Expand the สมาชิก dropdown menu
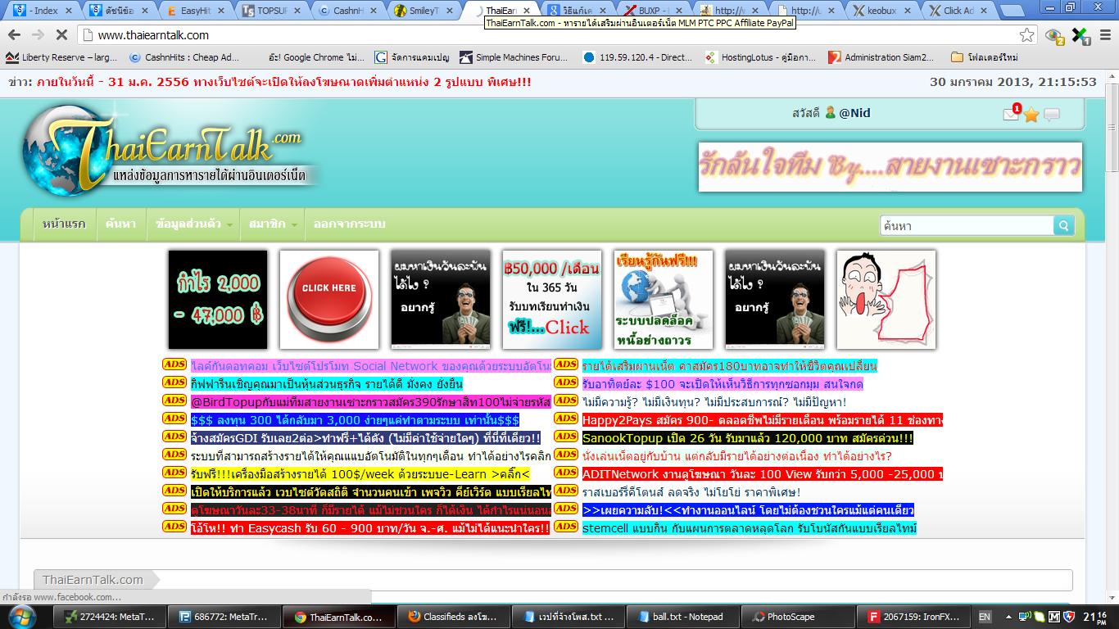The width and height of the screenshot is (1119, 629). click(272, 224)
